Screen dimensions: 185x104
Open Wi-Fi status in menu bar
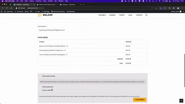160,1
